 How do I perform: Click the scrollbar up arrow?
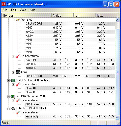(x=117, y=20)
